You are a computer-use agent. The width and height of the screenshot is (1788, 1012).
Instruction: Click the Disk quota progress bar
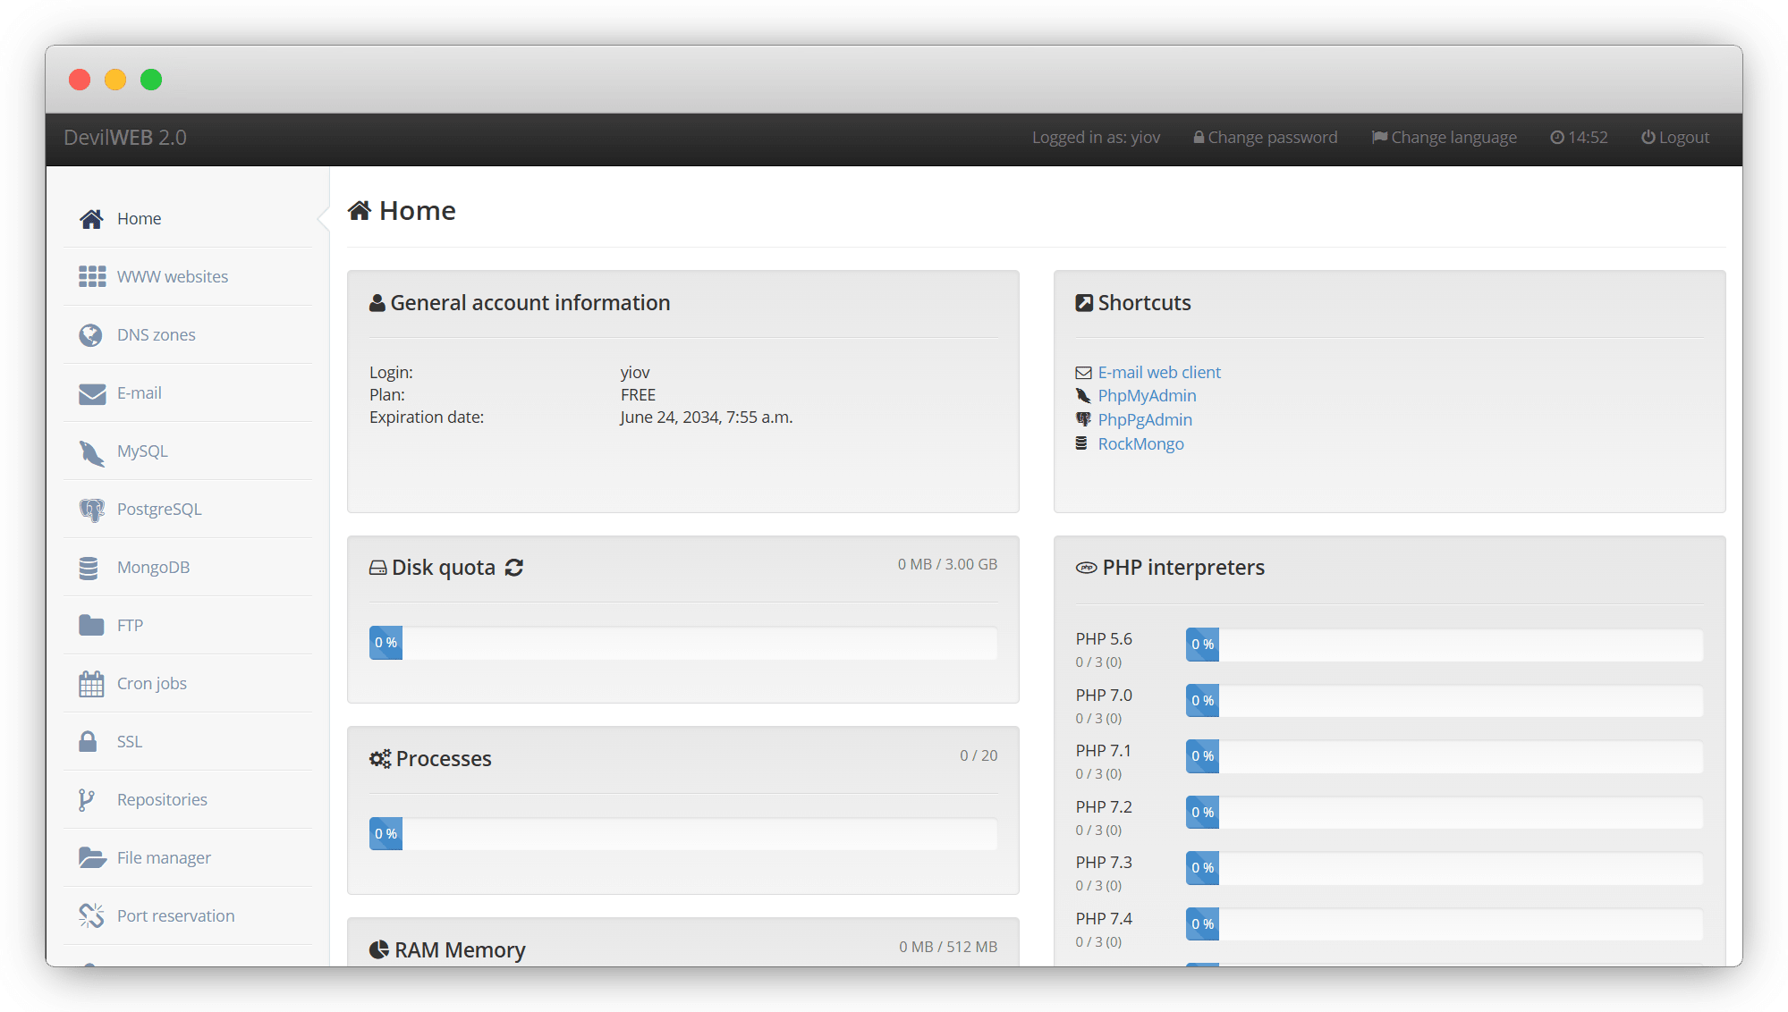tap(683, 643)
